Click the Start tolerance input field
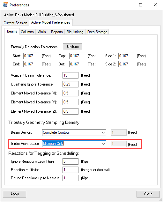Screen dimensions: 163x202 point(31,56)
